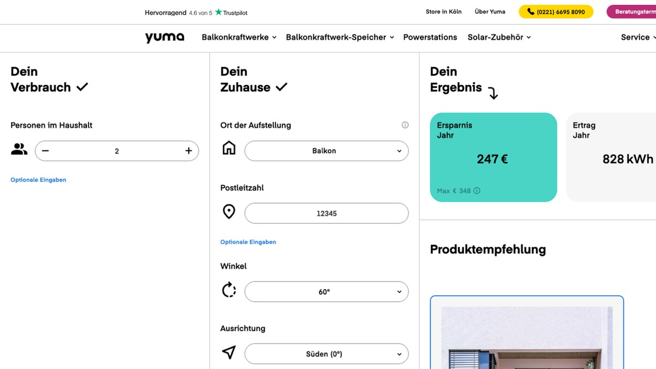
Task: Open the Ausrichtung dropdown showing Süden
Action: (x=326, y=354)
